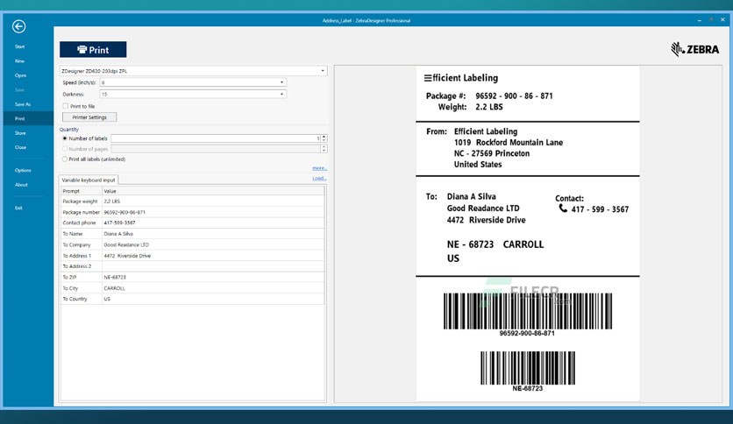Click the Print button
Image resolution: width=733 pixels, height=424 pixels.
pos(93,50)
